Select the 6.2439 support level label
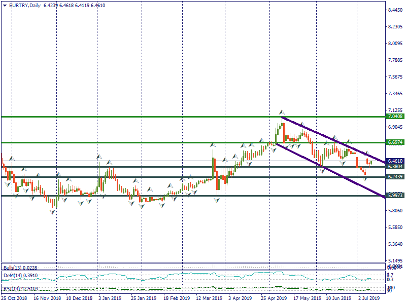406x304 pixels. pyautogui.click(x=395, y=177)
